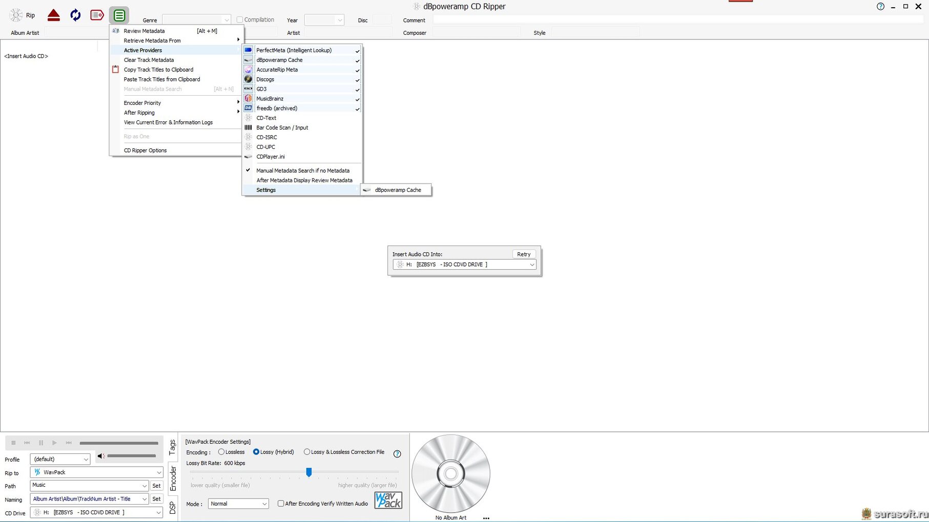The width and height of the screenshot is (929, 522).
Task: Select Lossy (Hybrid) encoding
Action: [x=256, y=452]
